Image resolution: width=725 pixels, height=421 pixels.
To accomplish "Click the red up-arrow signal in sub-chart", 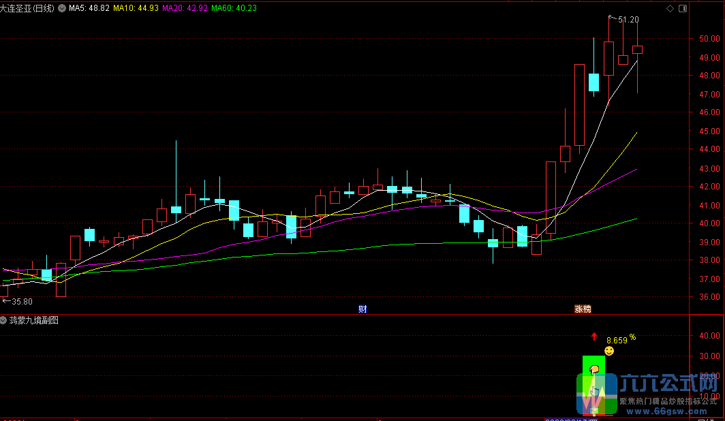I will (594, 337).
